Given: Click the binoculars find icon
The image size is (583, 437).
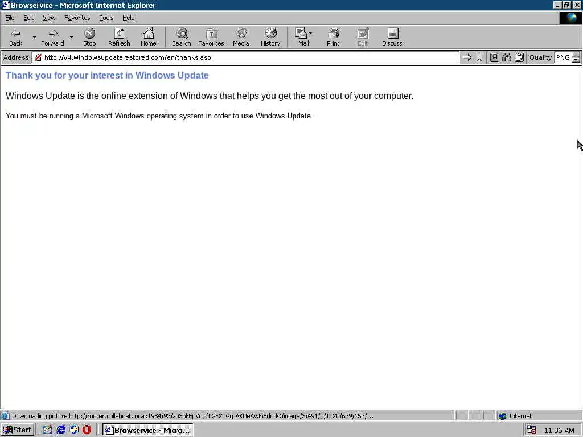Looking at the screenshot, I should tap(506, 57).
